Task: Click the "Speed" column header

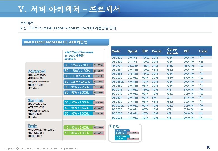Action: [x=132, y=51]
